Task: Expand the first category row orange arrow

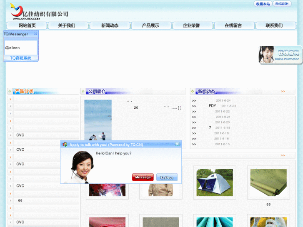Action: [10, 99]
